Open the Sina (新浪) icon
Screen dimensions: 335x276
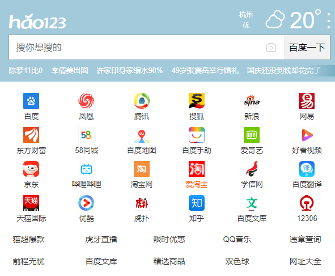[x=252, y=101]
